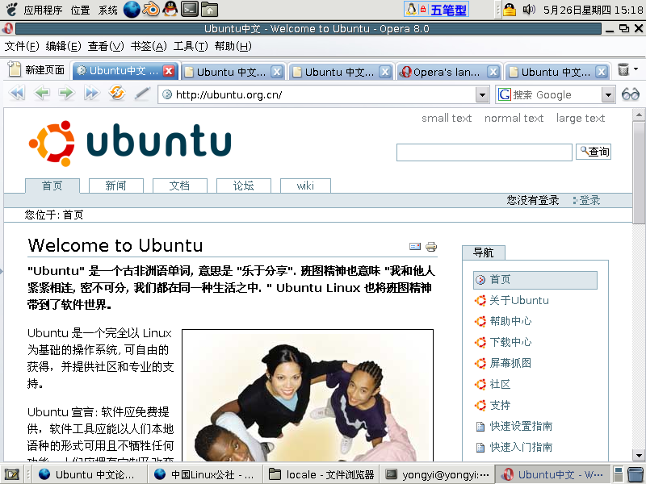Open the closed tabs trash can icon
The width and height of the screenshot is (646, 484).
[623, 69]
